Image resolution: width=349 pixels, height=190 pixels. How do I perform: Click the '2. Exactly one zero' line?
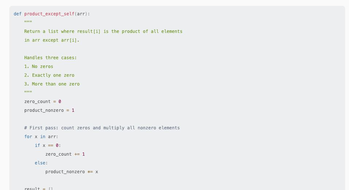click(49, 75)
